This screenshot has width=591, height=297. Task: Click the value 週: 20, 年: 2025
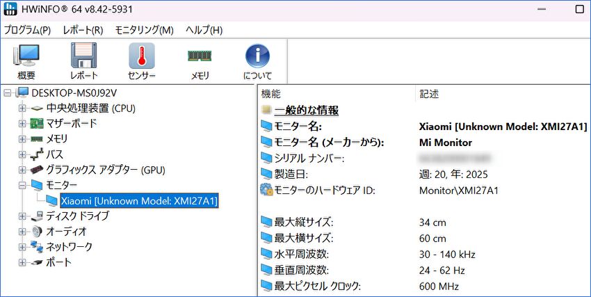(453, 175)
